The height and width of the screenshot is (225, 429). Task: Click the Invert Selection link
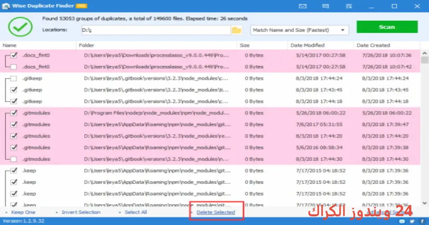coord(81,212)
